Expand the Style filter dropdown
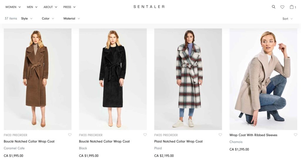The width and height of the screenshot is (301, 162). point(27,19)
